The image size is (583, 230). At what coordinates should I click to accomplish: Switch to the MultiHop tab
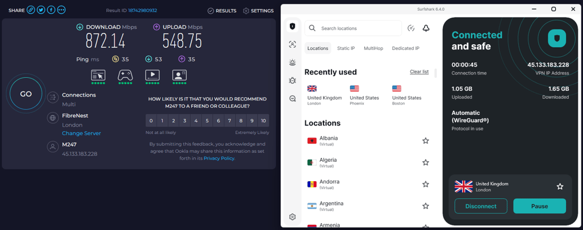[x=373, y=48]
